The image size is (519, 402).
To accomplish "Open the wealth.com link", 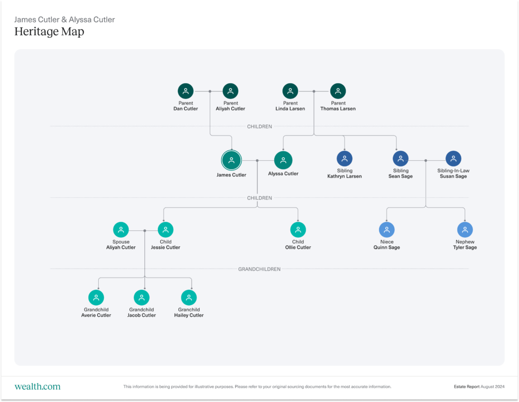I will tap(37, 386).
